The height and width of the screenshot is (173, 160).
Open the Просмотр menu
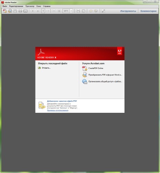point(30,6)
